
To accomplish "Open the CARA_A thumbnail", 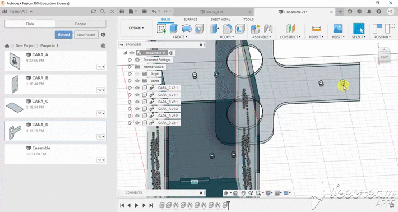I will click(x=15, y=61).
